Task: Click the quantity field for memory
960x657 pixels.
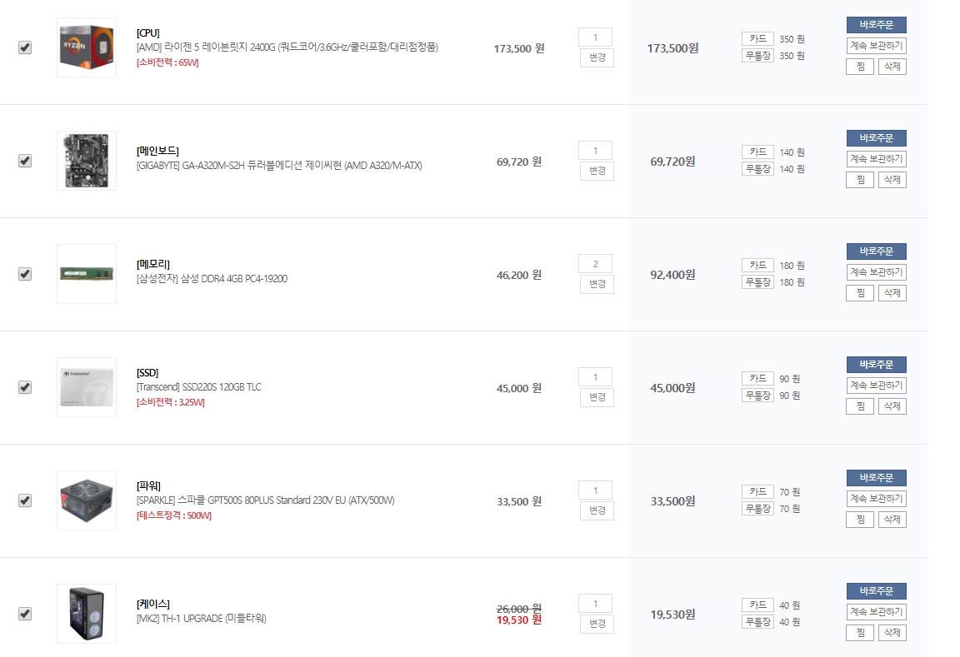Action: pyautogui.click(x=595, y=264)
